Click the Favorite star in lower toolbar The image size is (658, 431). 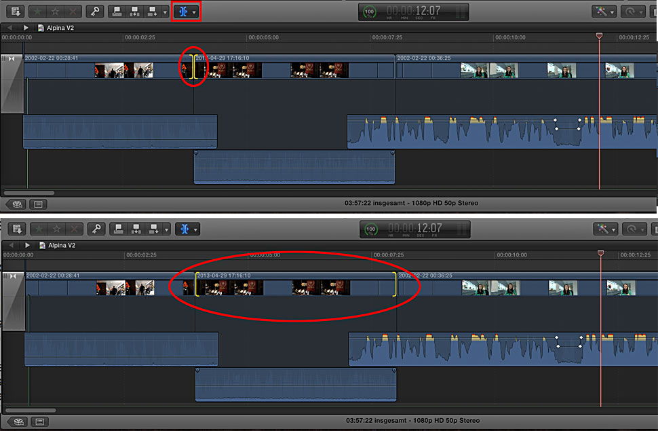coord(39,229)
